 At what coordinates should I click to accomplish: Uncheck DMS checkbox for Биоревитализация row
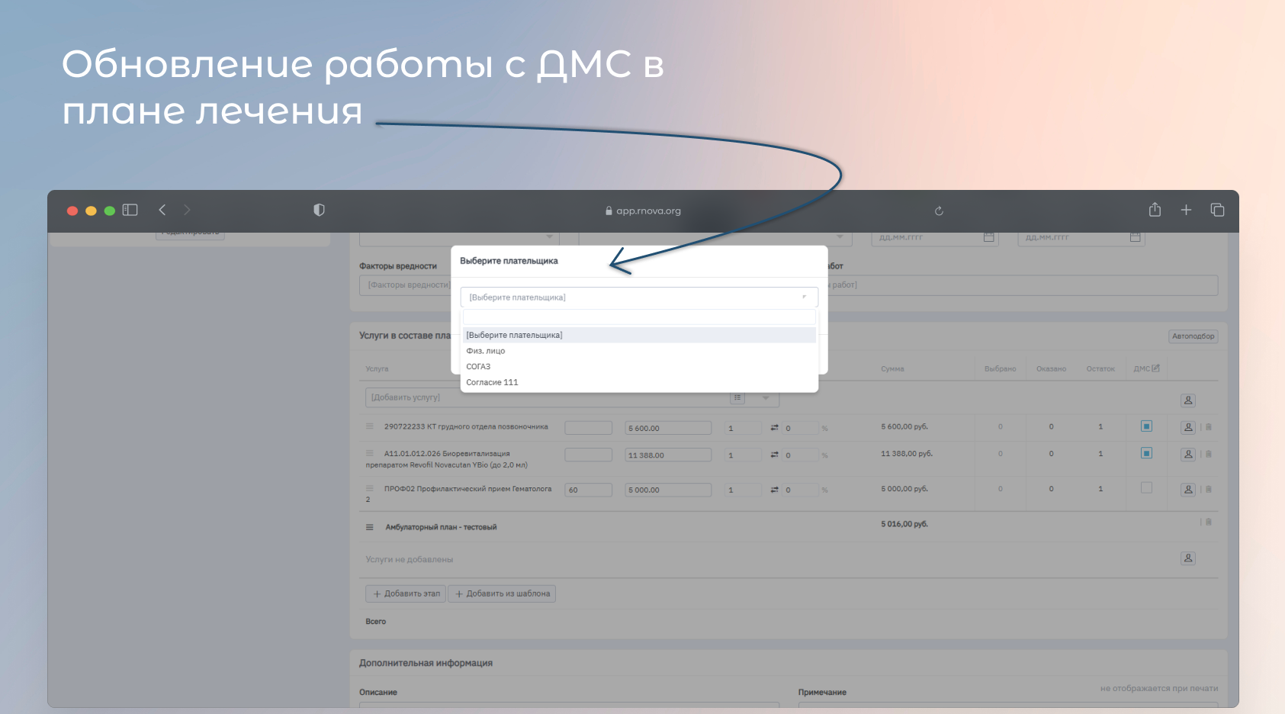point(1146,453)
